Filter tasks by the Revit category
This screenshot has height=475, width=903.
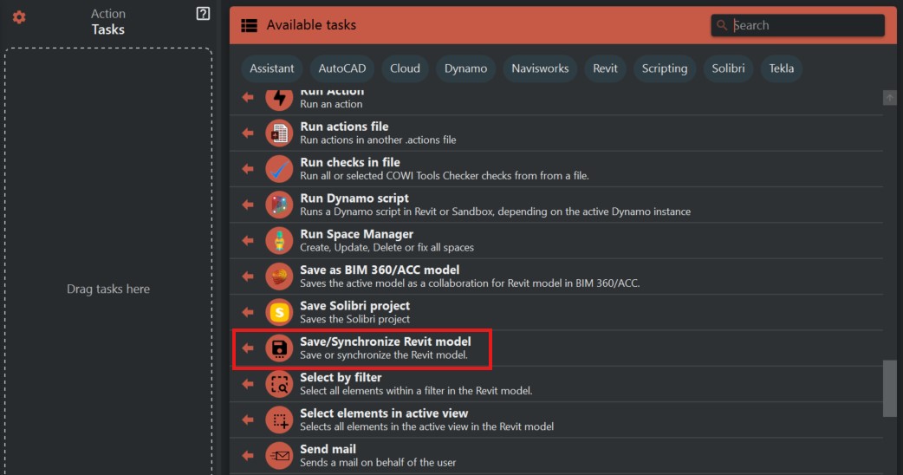tap(605, 68)
